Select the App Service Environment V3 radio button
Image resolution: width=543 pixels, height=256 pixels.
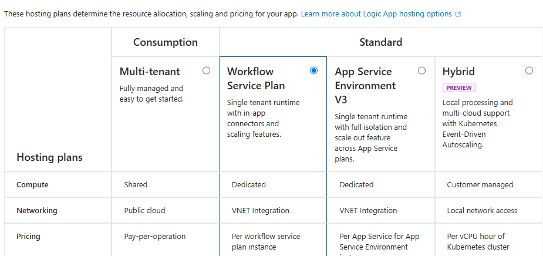[x=421, y=70]
